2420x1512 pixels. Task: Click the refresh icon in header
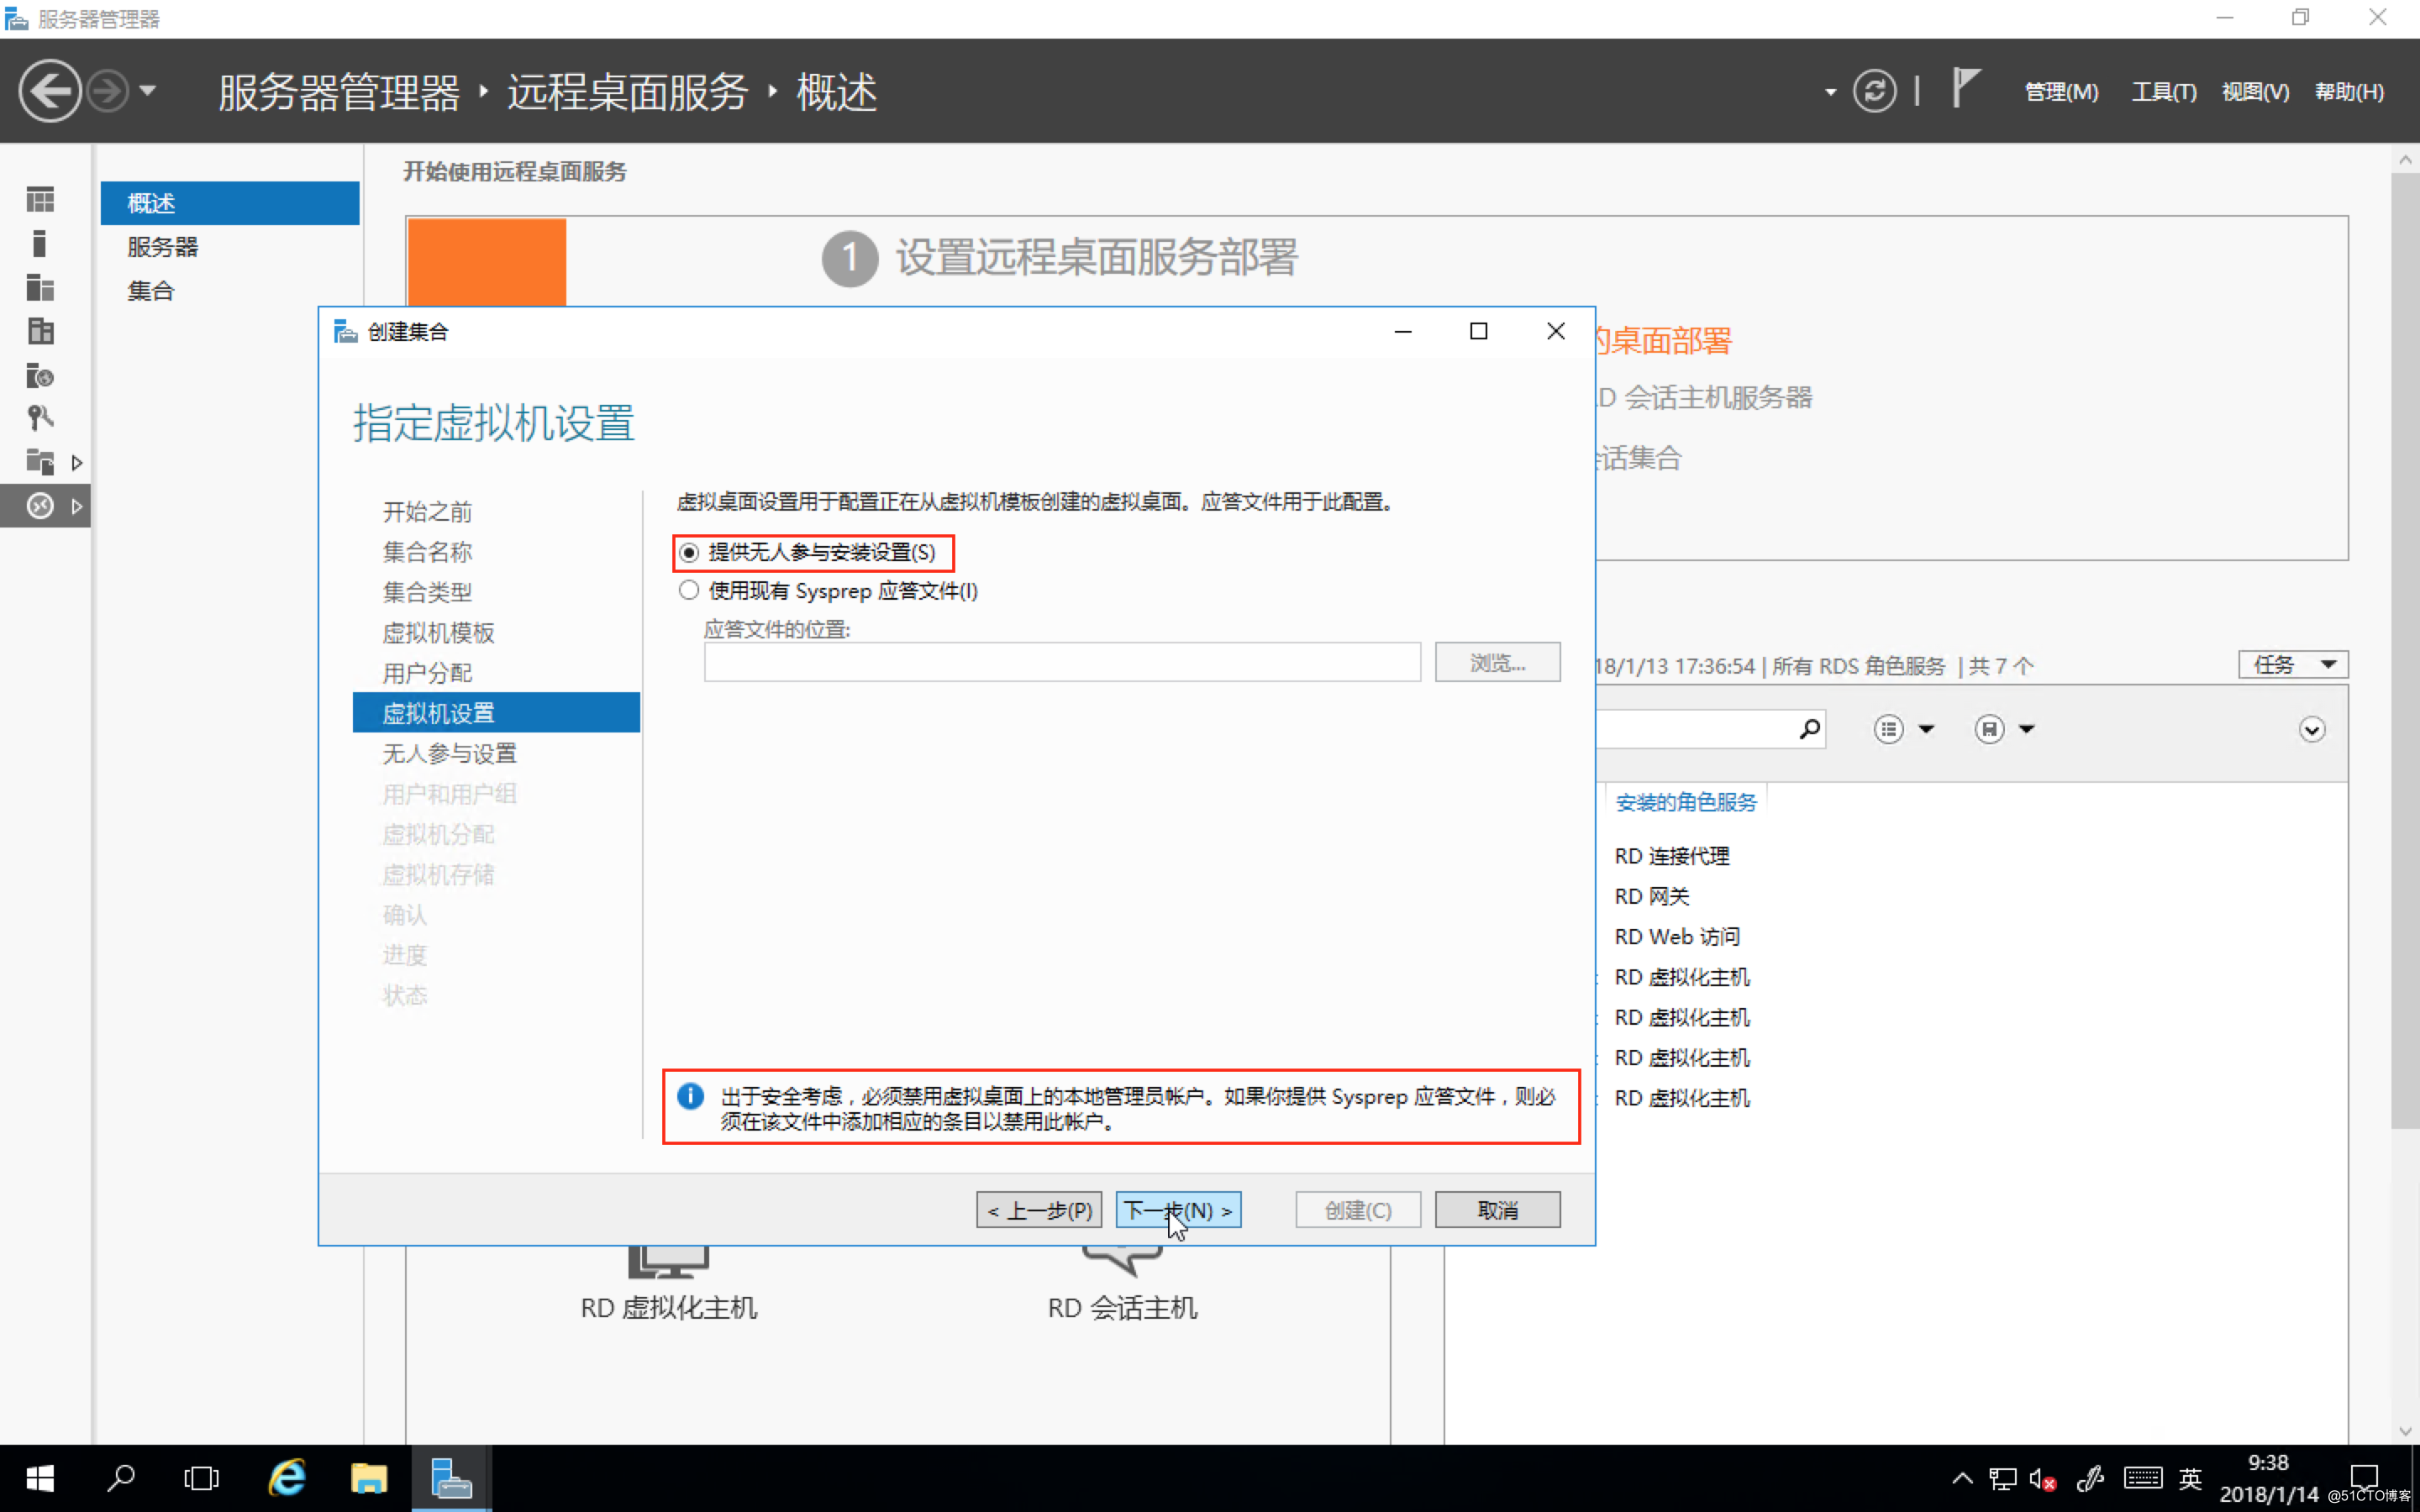pos(1874,91)
